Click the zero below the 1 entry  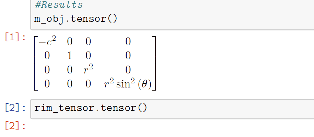pos(70,70)
